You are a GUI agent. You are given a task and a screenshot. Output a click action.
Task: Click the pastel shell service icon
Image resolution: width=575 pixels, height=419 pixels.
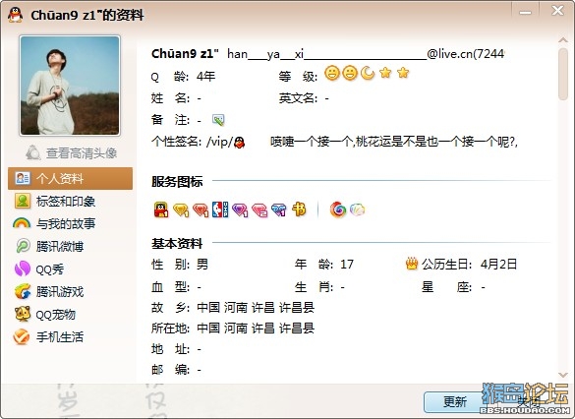click(357, 209)
